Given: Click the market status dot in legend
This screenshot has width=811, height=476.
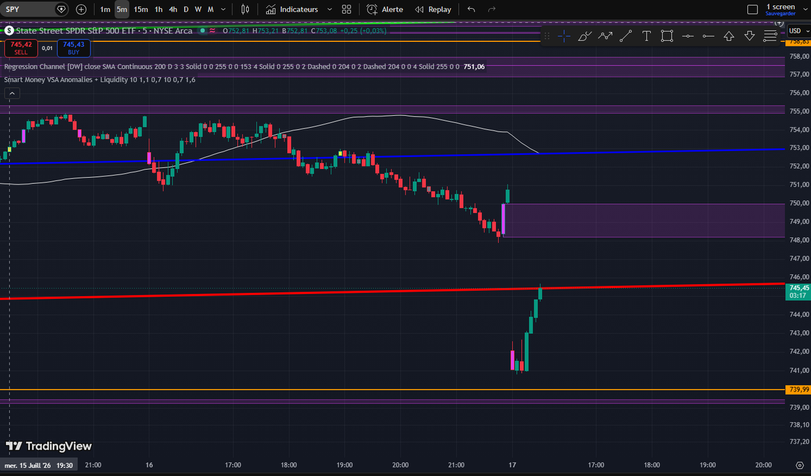Looking at the screenshot, I should pos(201,30).
